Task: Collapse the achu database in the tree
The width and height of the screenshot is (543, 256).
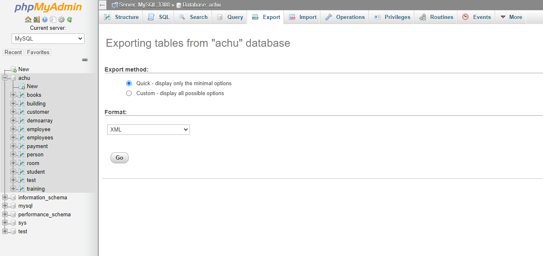Action: tap(5, 78)
